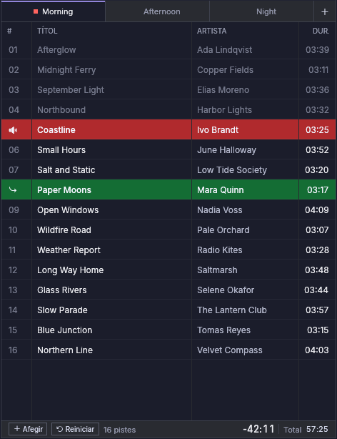Click the # column header
This screenshot has height=439, width=337.
point(9,31)
